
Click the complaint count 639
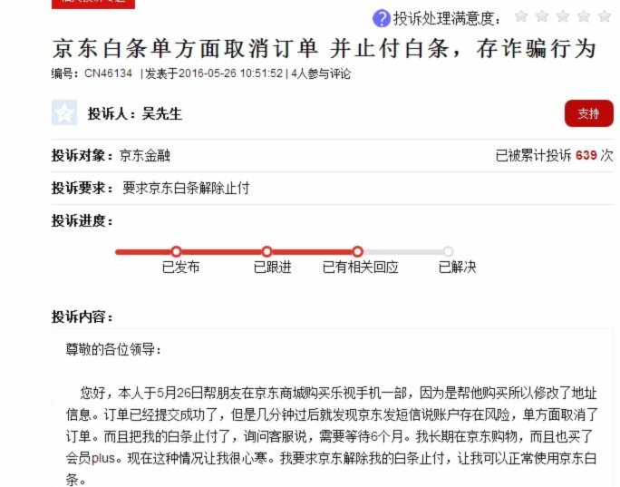pos(586,155)
